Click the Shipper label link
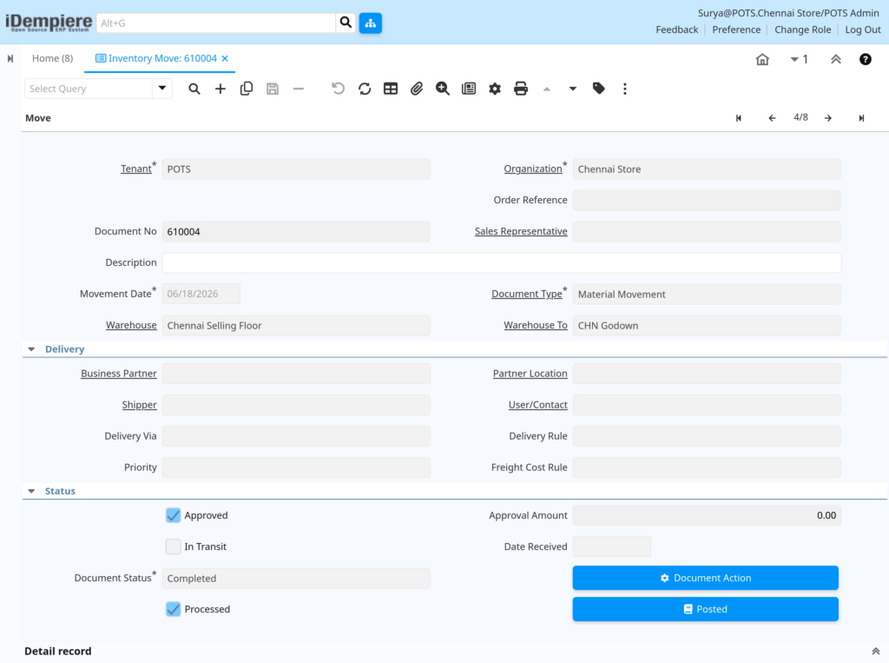 pyautogui.click(x=139, y=405)
